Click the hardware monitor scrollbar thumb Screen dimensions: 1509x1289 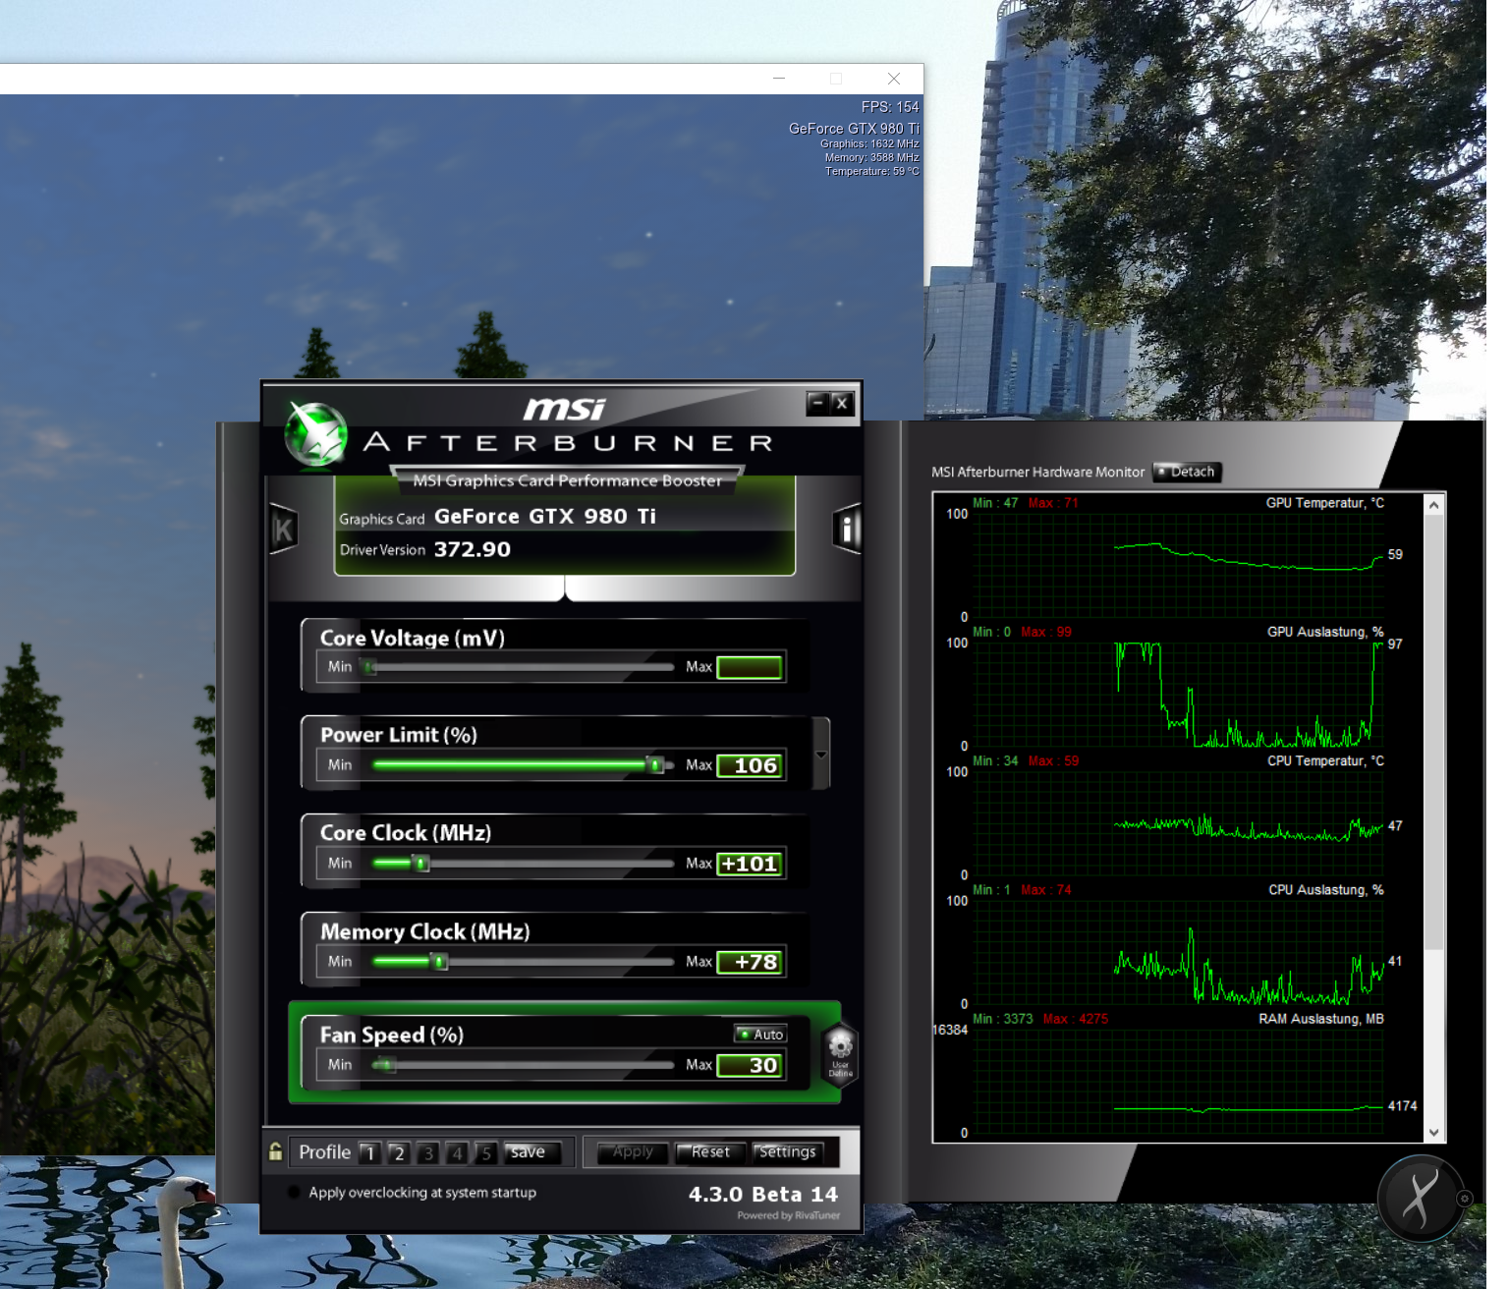pos(1433,732)
